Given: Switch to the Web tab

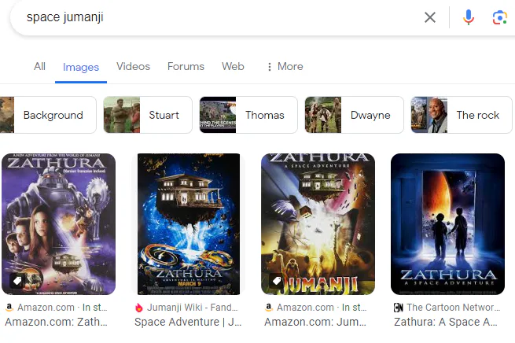Looking at the screenshot, I should click(x=233, y=66).
